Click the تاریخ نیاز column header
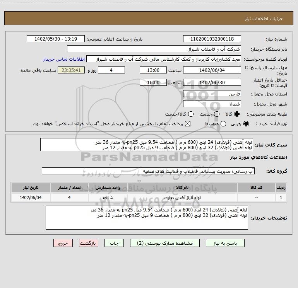 click(x=31, y=187)
